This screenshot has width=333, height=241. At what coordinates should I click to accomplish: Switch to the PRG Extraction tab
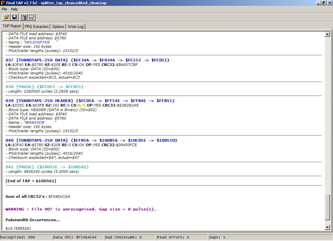(36, 27)
